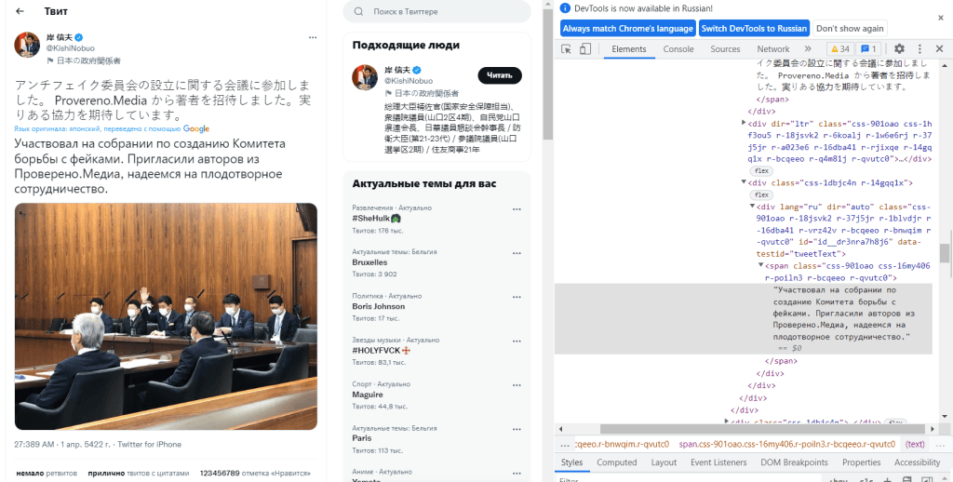953x482 pixels.
Task: Expand the collapsed div dir="ltr" node
Action: pyautogui.click(x=744, y=123)
